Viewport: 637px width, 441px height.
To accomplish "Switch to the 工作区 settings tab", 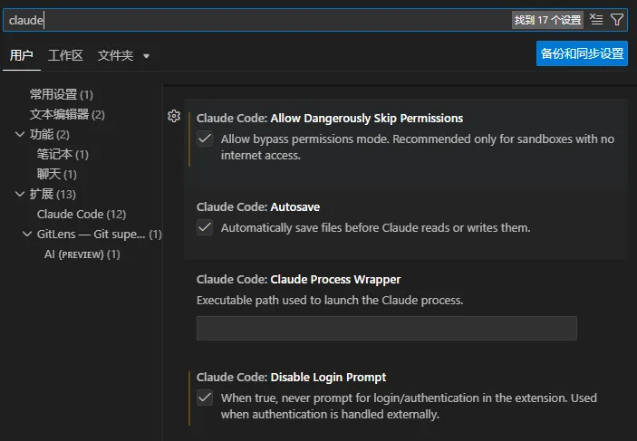I will pyautogui.click(x=65, y=55).
